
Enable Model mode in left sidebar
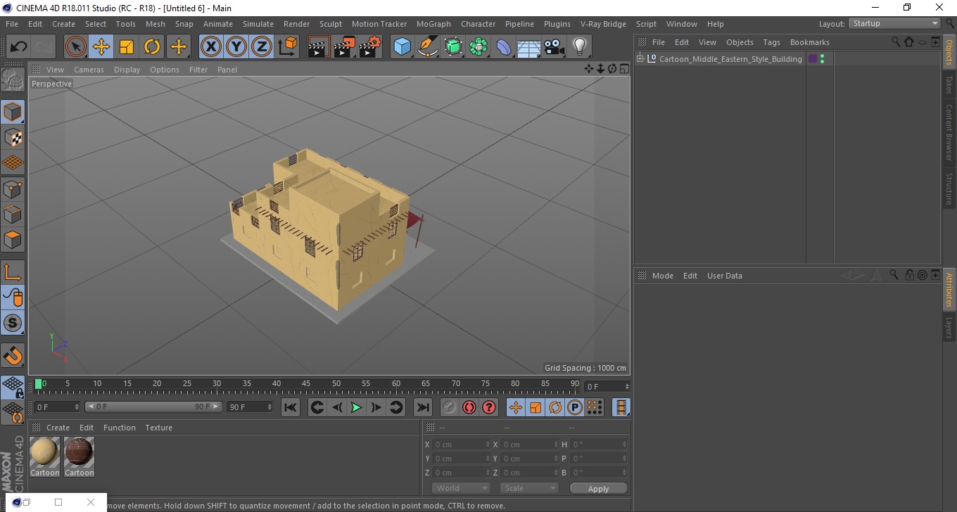13,112
